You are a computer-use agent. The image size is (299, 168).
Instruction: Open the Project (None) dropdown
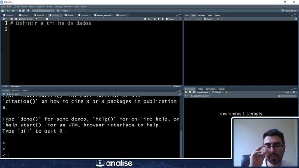click(x=289, y=11)
